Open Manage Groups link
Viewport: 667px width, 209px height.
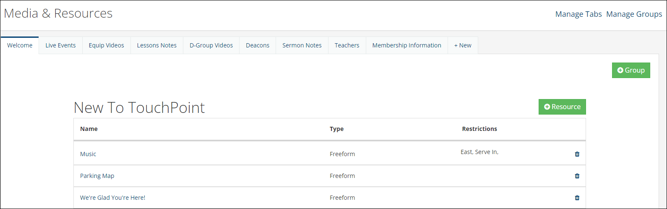pos(634,14)
